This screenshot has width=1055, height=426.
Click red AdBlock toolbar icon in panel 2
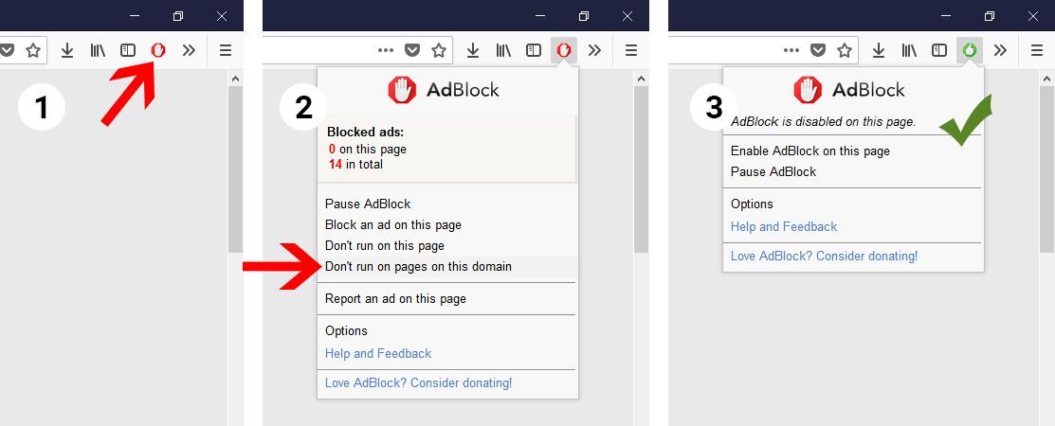click(564, 50)
